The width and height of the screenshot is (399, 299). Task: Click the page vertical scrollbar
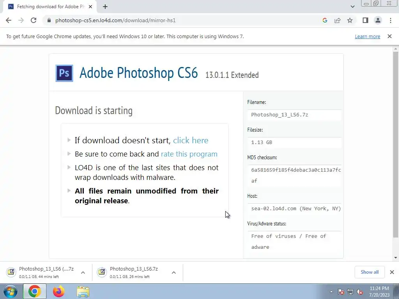tap(395, 145)
